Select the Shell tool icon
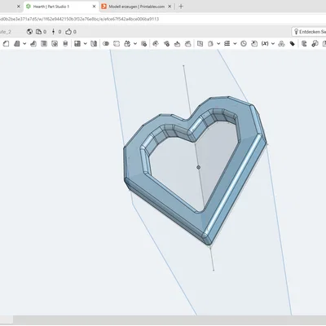326x326 pixels. point(55,43)
